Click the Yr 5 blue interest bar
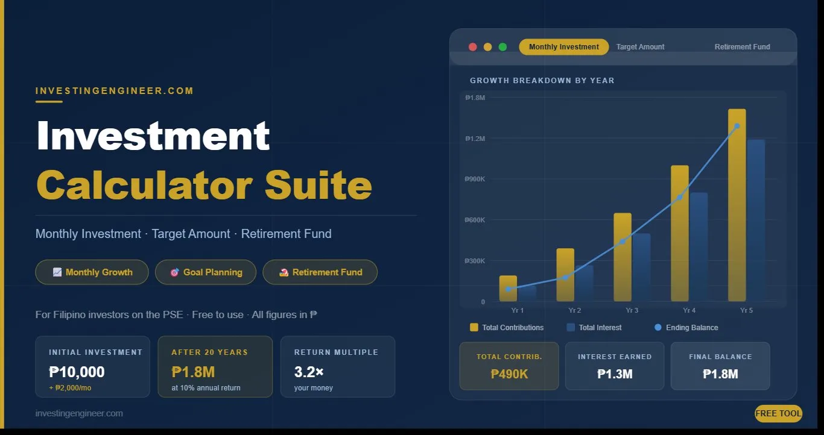824x435 pixels. [x=756, y=221]
